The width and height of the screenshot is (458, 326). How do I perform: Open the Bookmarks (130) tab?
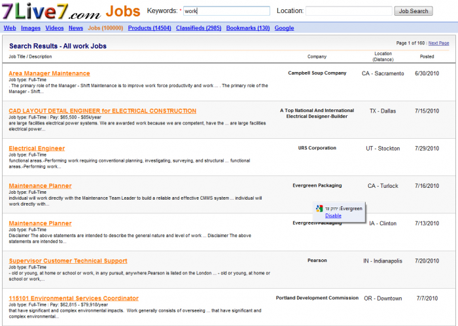248,28
